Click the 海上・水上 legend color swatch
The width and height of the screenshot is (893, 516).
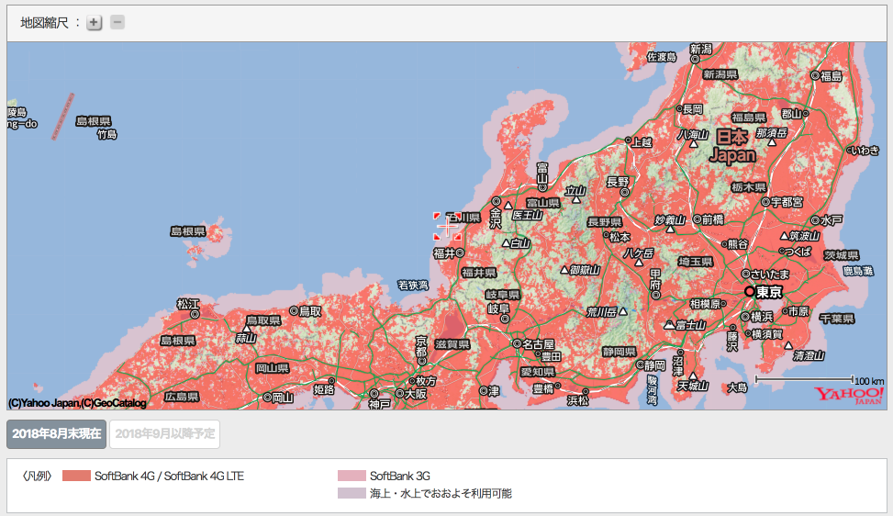pos(352,493)
